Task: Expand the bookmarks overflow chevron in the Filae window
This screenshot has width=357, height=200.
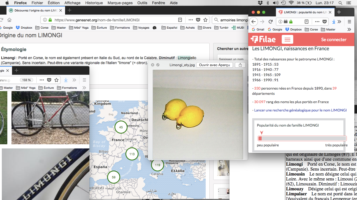Action: pos(349,29)
